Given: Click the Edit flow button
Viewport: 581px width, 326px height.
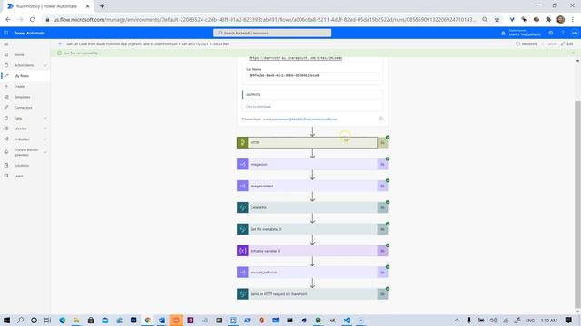Looking at the screenshot, I should pos(566,44).
